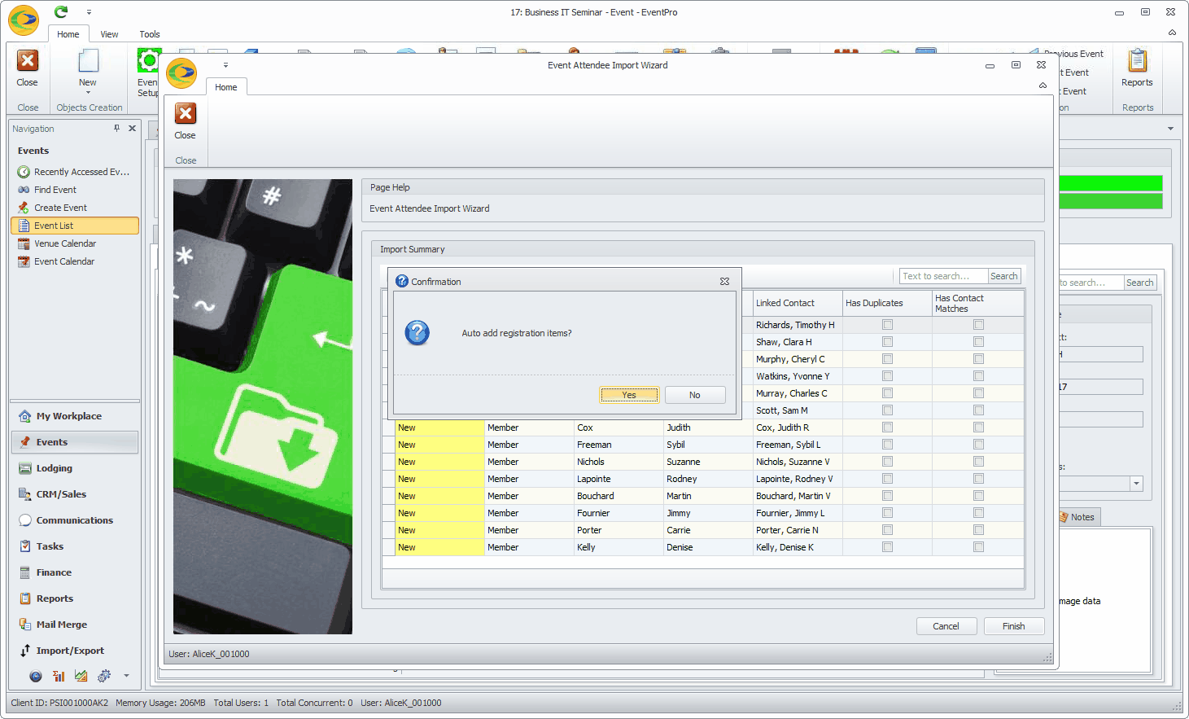Open the View tab in main window

click(x=109, y=34)
